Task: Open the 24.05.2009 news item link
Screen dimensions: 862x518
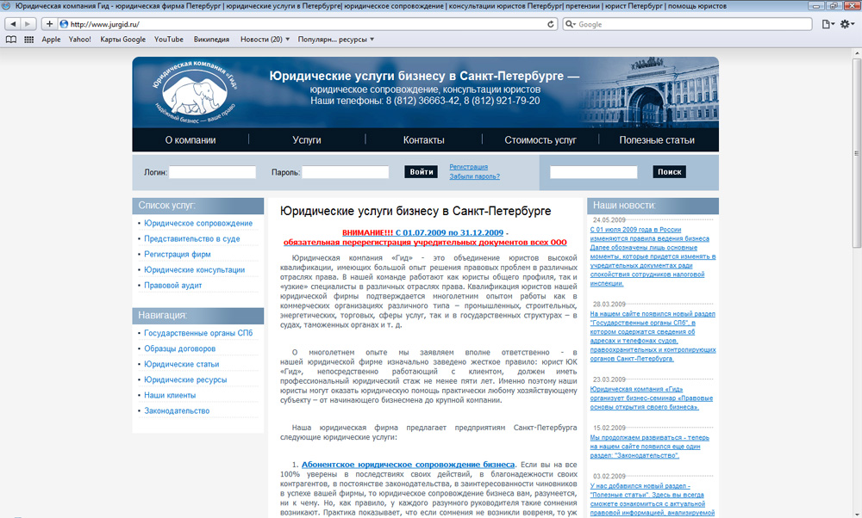Action: tap(653, 256)
